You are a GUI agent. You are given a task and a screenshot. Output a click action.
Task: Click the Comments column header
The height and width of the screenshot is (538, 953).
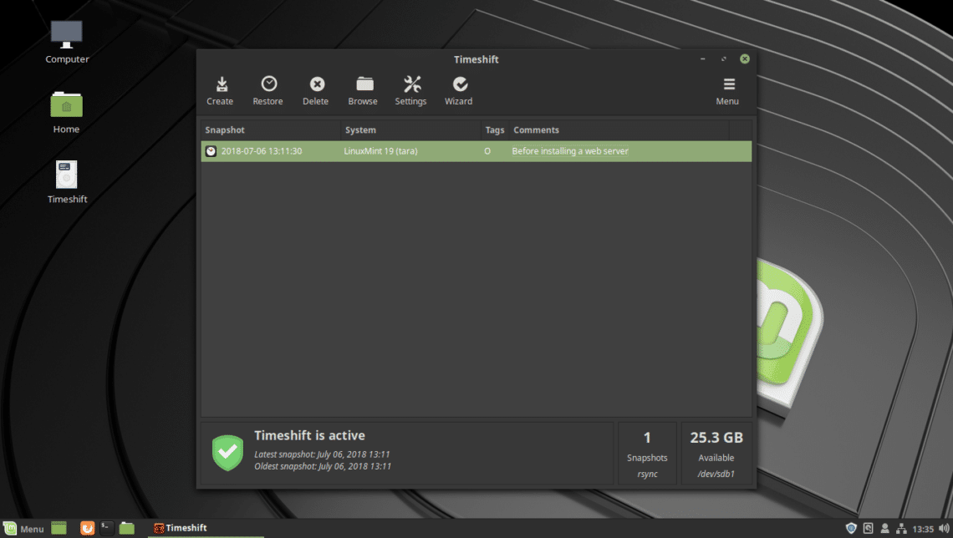click(x=619, y=130)
